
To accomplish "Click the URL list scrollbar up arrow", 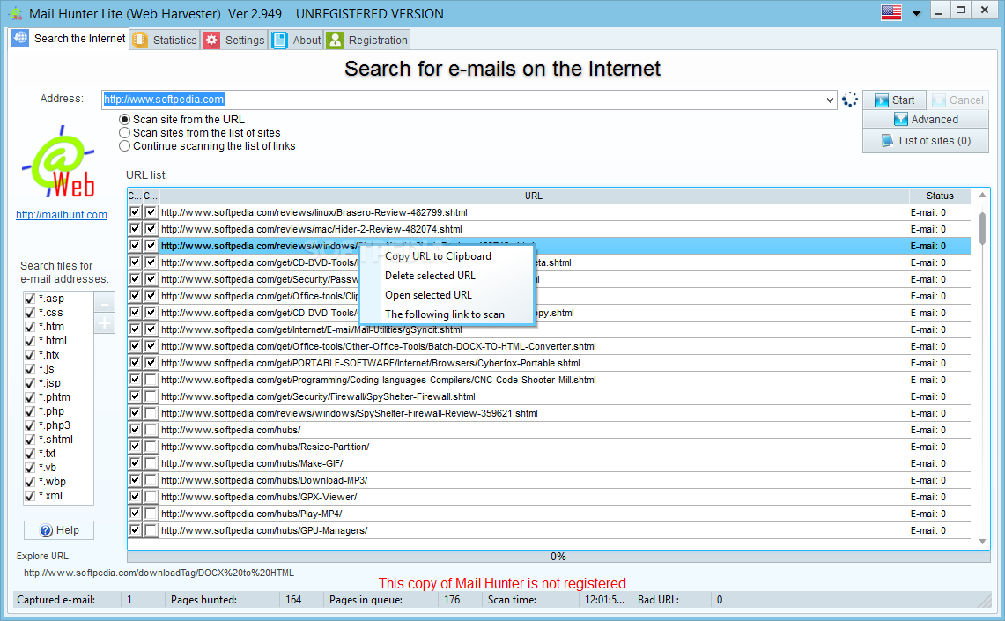I will click(x=983, y=195).
